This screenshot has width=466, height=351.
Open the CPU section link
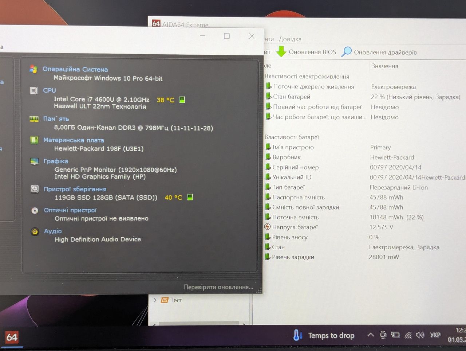pyautogui.click(x=49, y=90)
